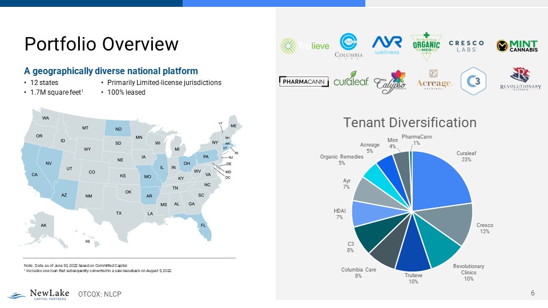Click Pennsylvania on the map
This screenshot has width=548, height=308.
207,157
